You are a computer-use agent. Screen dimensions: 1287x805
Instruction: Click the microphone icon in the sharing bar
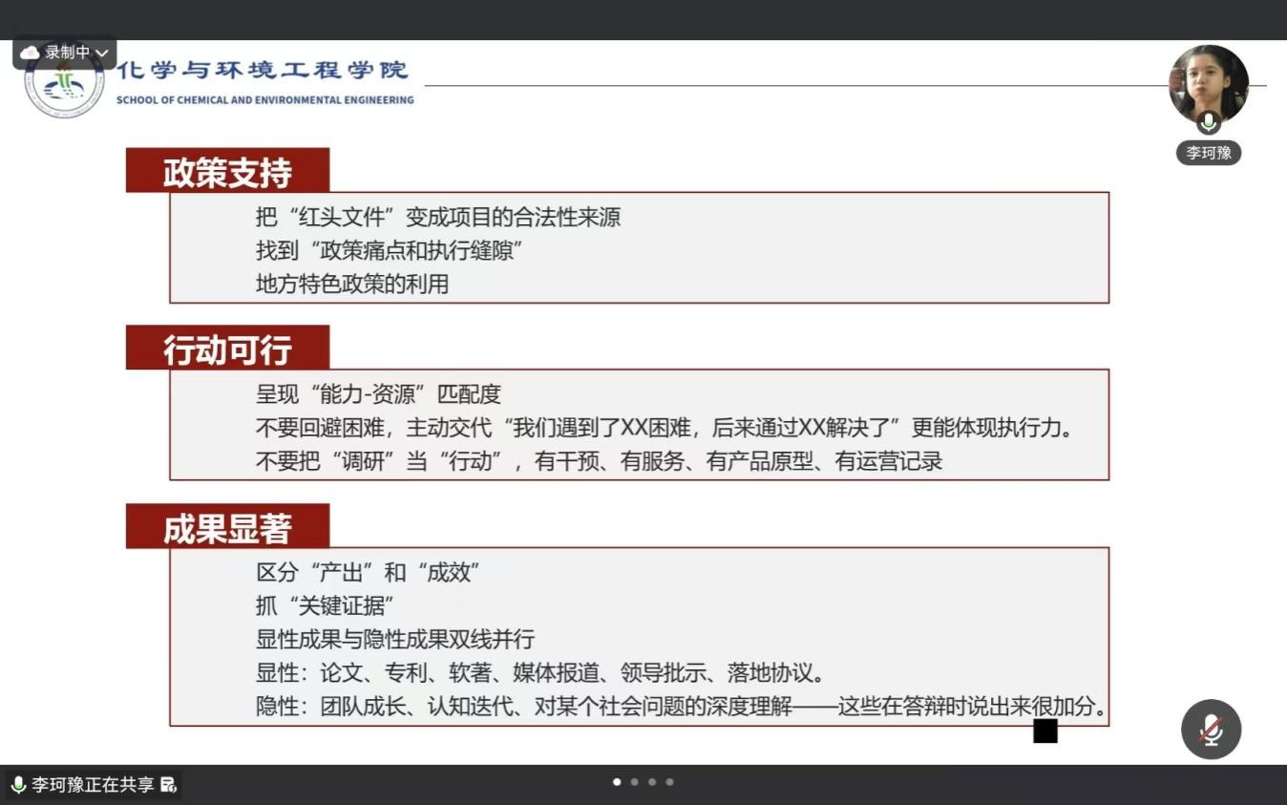click(x=18, y=785)
